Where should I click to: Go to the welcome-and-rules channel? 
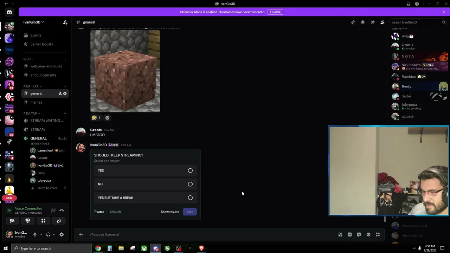(x=45, y=66)
